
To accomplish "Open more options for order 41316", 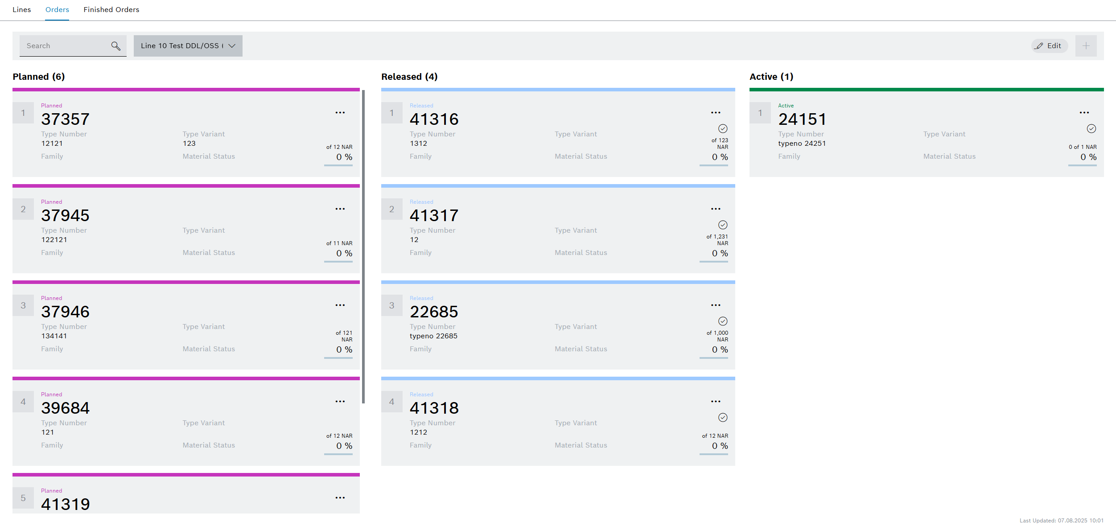I will [x=715, y=113].
